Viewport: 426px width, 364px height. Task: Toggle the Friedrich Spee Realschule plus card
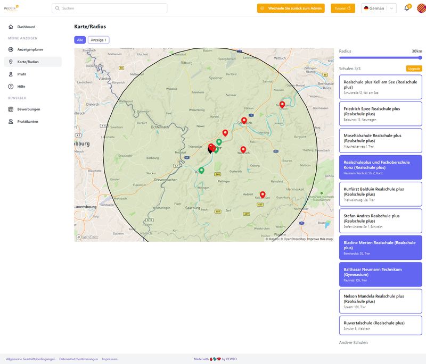point(380,114)
